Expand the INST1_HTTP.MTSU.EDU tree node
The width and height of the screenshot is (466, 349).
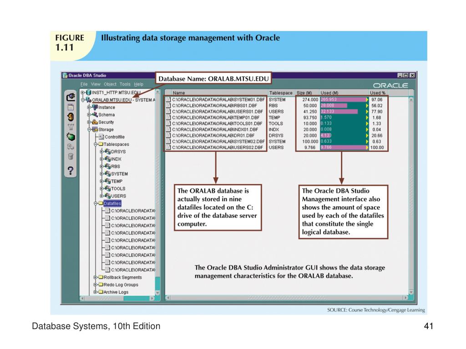click(x=83, y=93)
